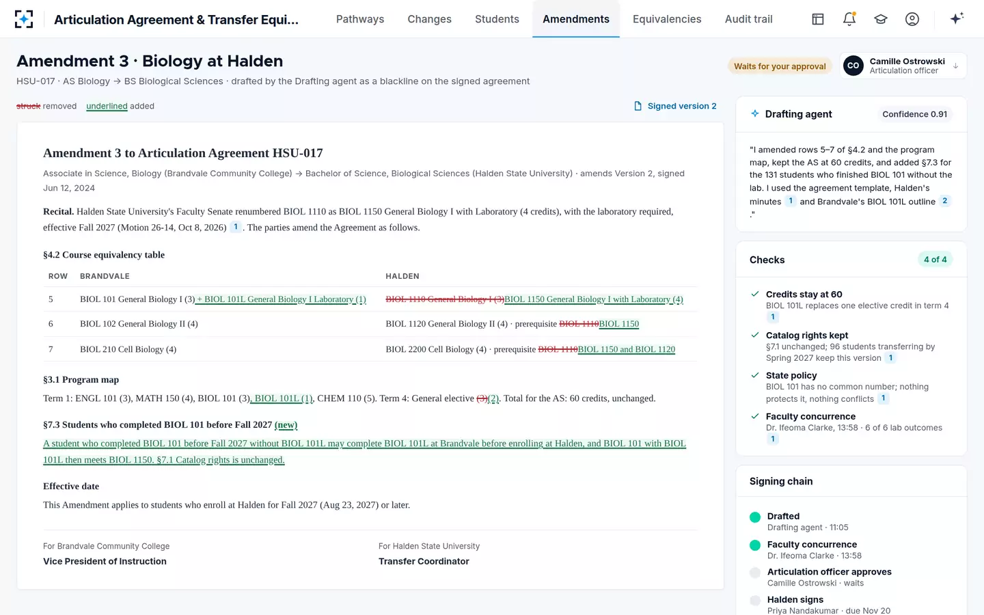
Task: Expand the State policy check item
Action: pos(851,387)
